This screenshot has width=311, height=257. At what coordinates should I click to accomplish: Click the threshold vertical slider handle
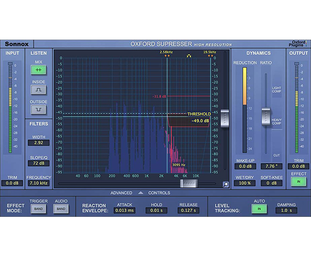click(225, 119)
